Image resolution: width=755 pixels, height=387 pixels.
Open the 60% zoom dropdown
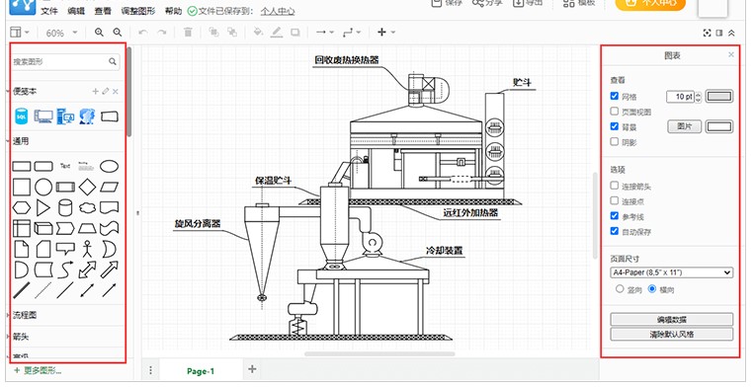coord(61,33)
